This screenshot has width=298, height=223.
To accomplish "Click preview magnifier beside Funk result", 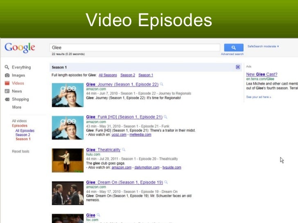I will click(x=165, y=117).
